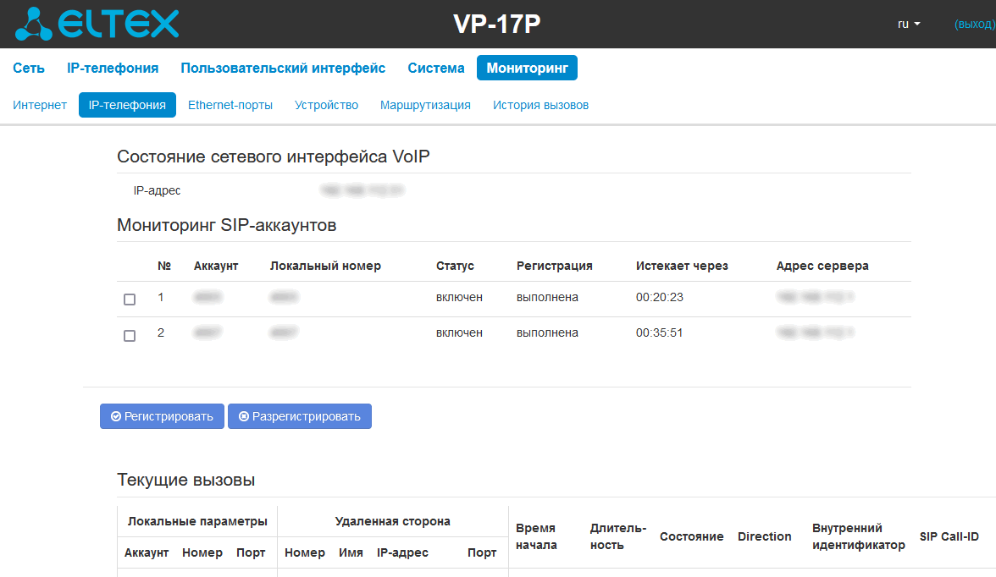Open the История вызовов tab
The width and height of the screenshot is (996, 577).
tap(540, 105)
